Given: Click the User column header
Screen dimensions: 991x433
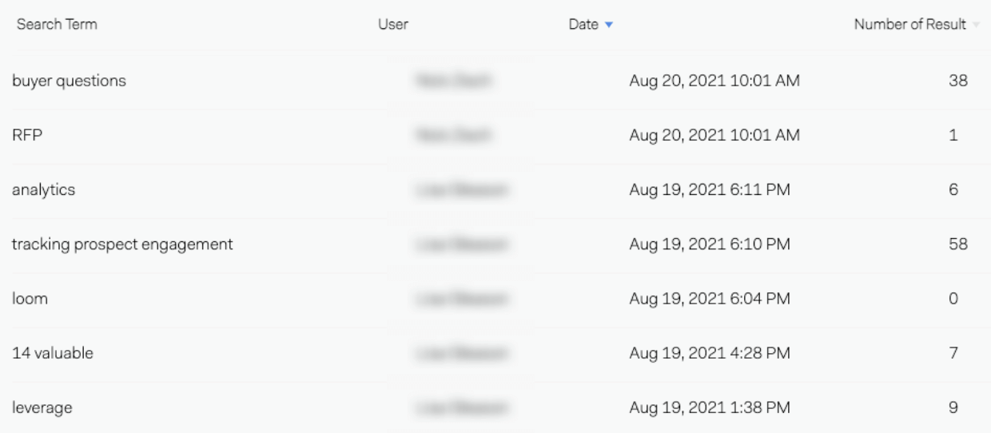Looking at the screenshot, I should click(x=392, y=25).
